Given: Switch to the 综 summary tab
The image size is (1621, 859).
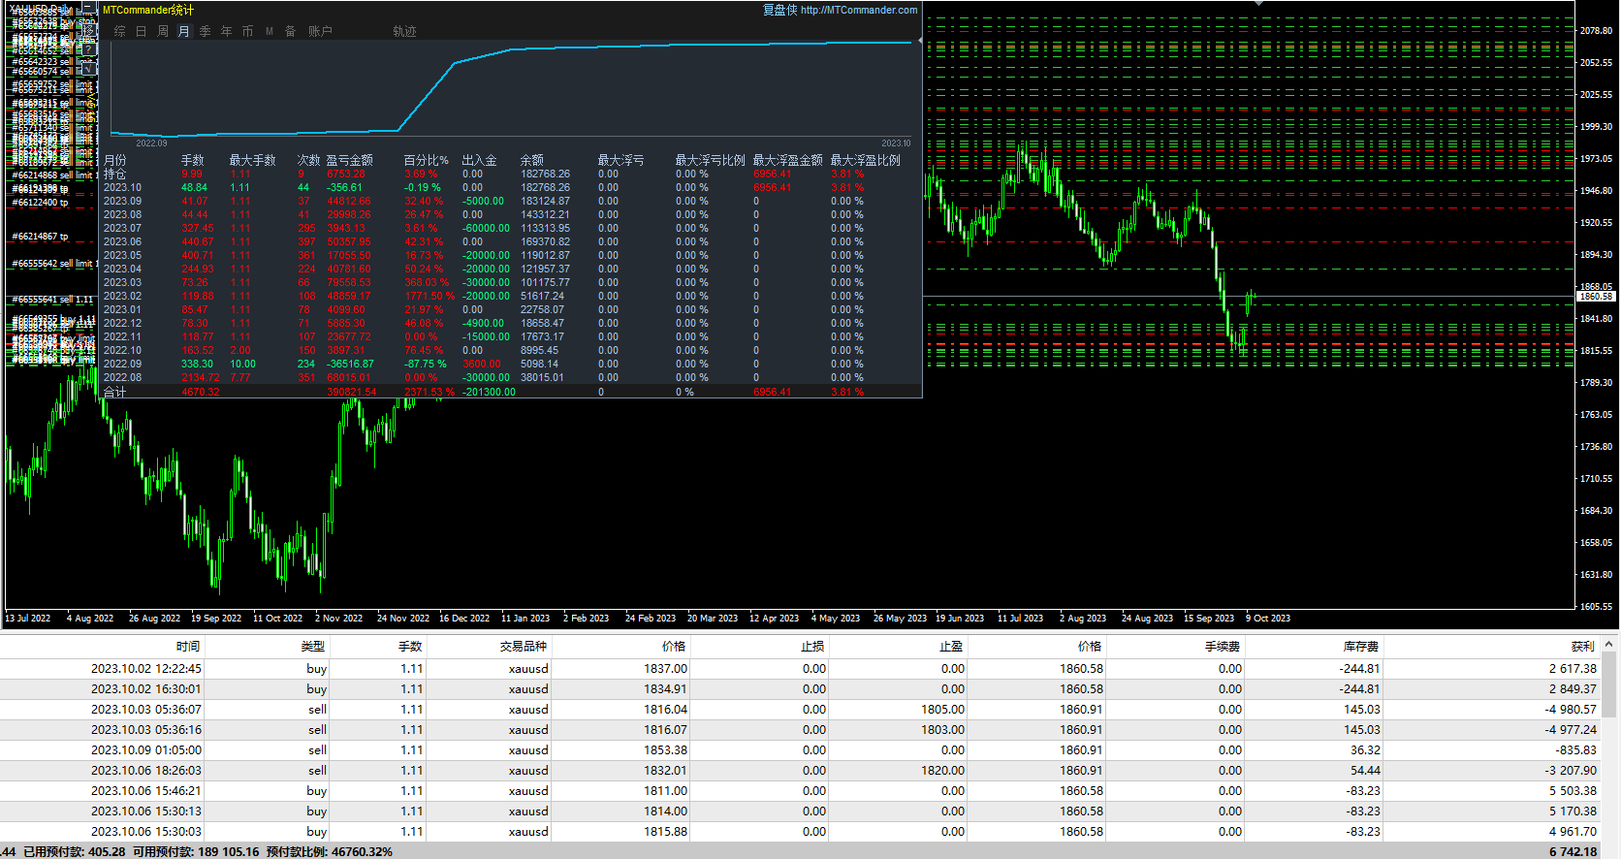Looking at the screenshot, I should pos(120,31).
